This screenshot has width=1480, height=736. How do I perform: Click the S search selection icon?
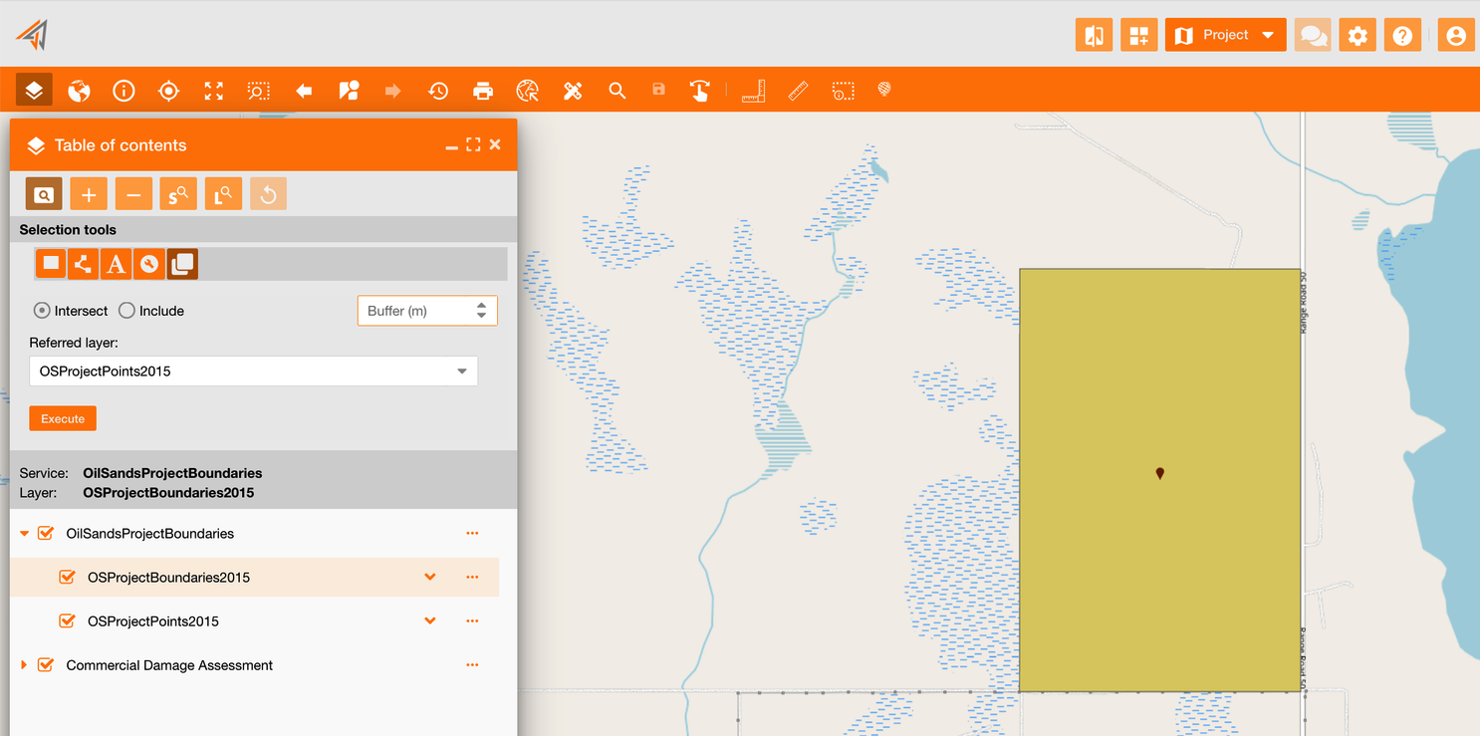[x=178, y=194]
